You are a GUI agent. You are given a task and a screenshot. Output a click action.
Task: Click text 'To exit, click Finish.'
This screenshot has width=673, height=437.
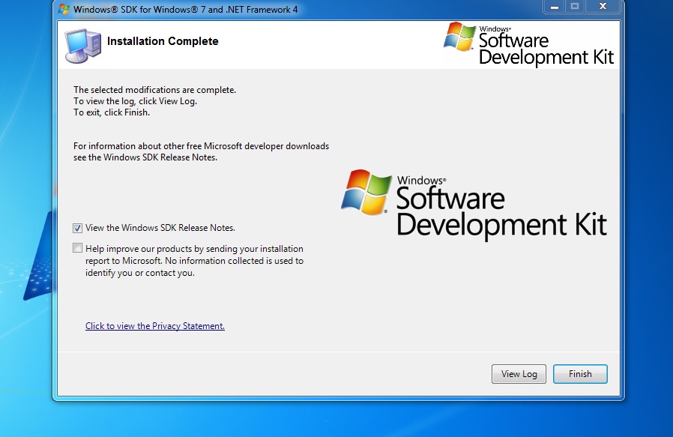click(x=112, y=112)
